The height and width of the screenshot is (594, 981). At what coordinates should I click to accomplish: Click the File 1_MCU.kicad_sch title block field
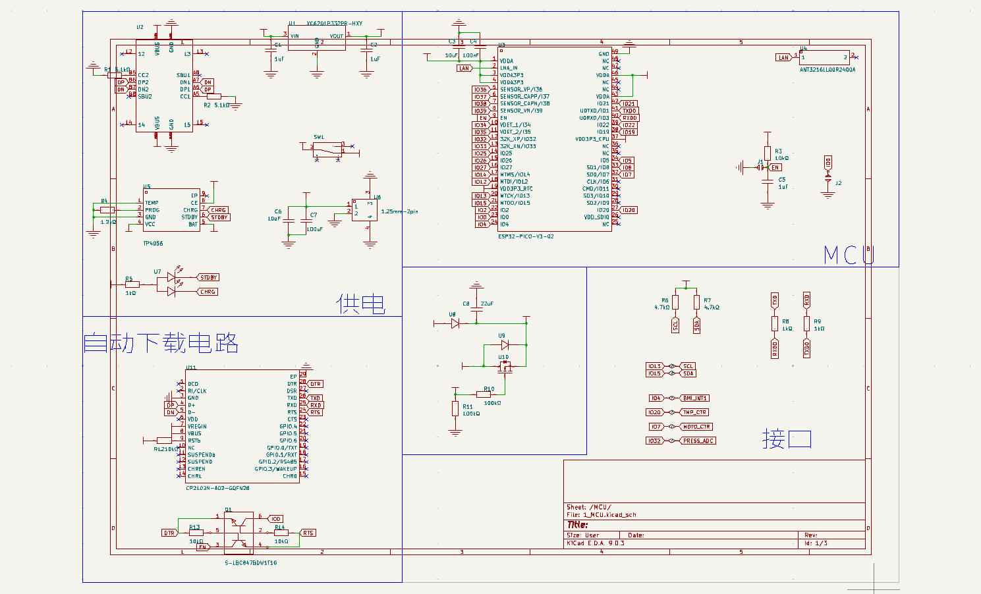(601, 515)
